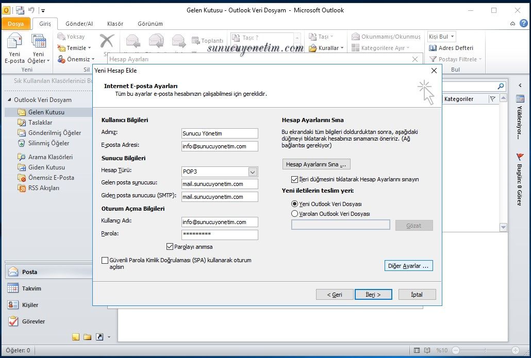The height and width of the screenshot is (358, 531).
Task: Click the Postayı Filtrele funnel icon
Action: (433, 59)
